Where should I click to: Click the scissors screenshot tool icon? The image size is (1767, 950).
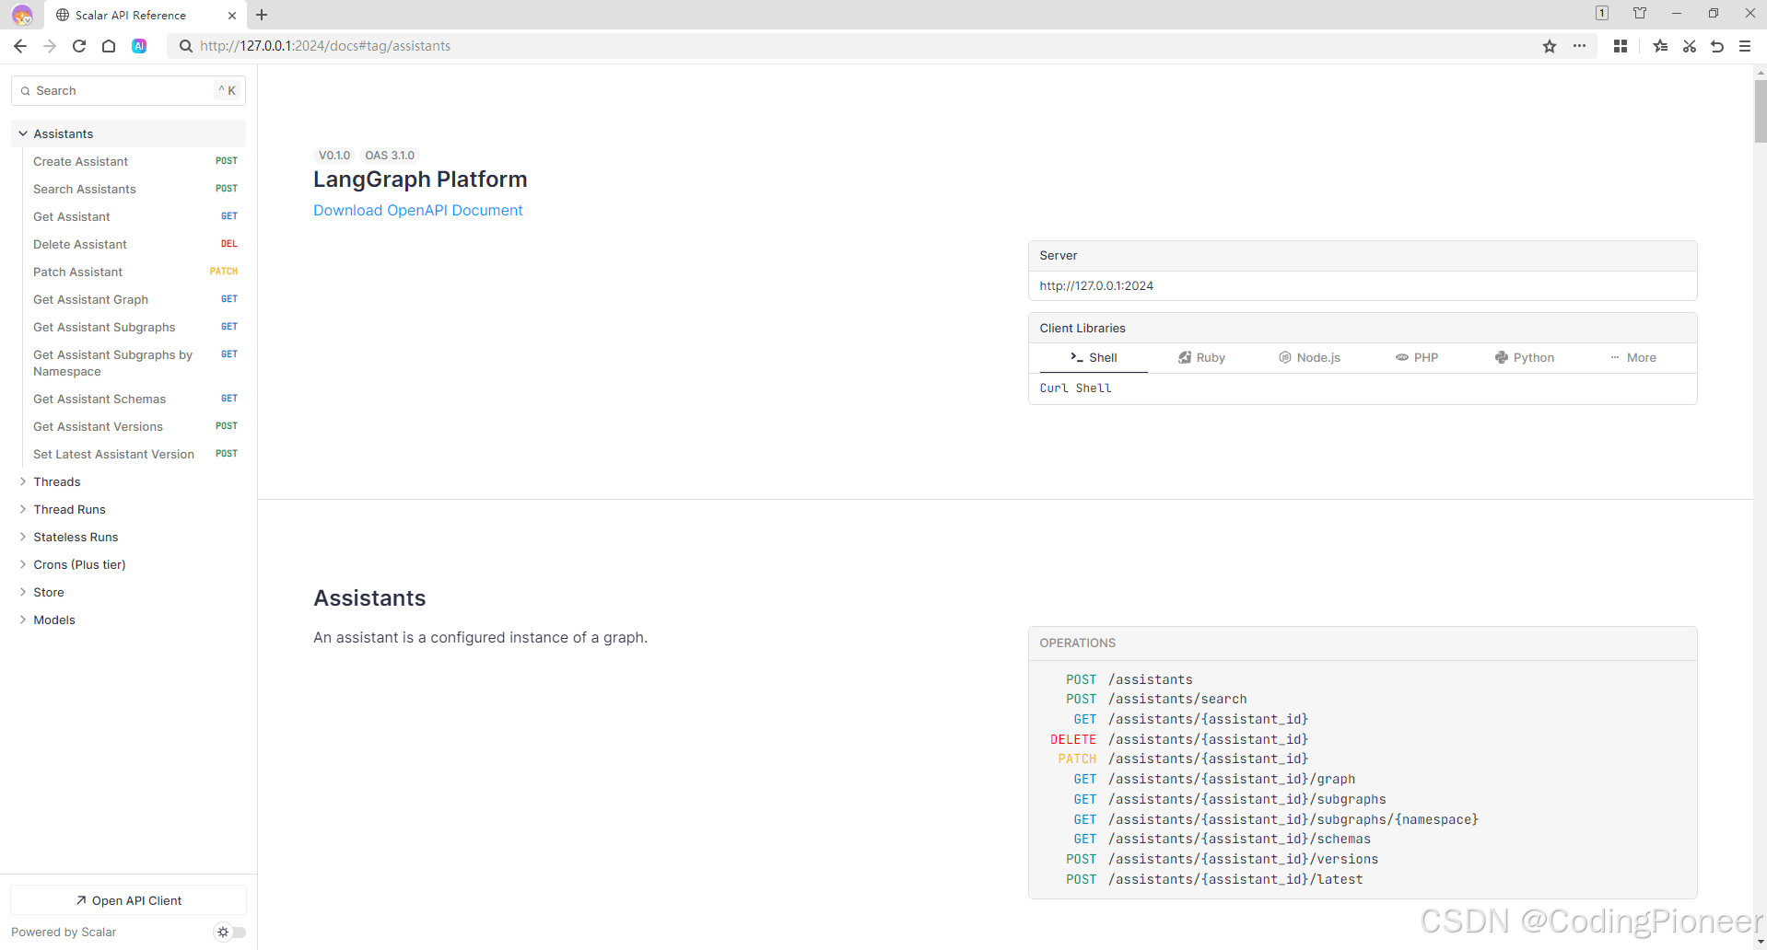coord(1690,46)
